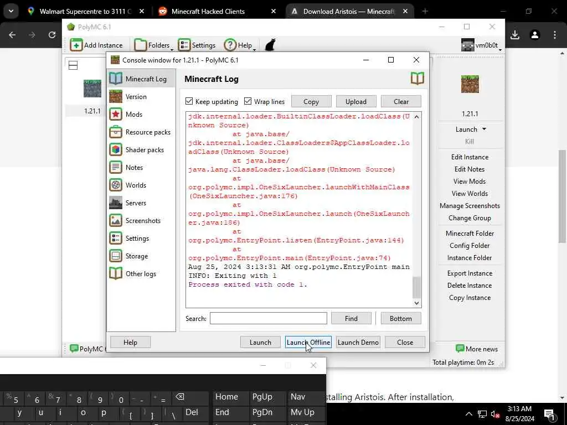This screenshot has width=567, height=425.
Task: Open the Instance Folder entry
Action: (x=470, y=258)
